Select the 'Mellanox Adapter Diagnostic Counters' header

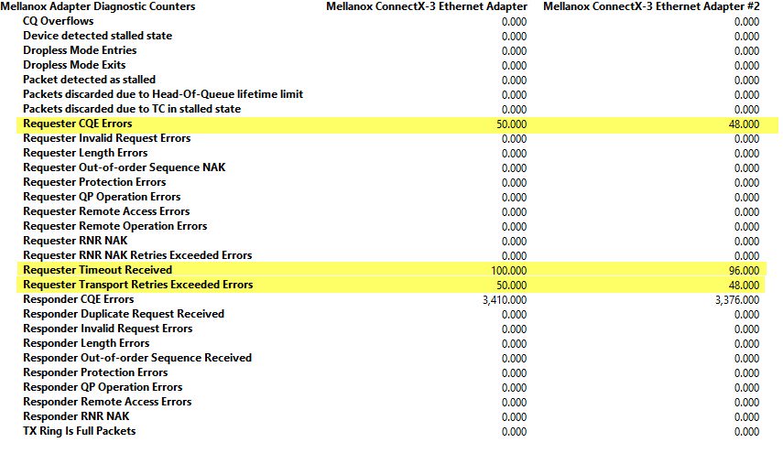click(x=98, y=6)
